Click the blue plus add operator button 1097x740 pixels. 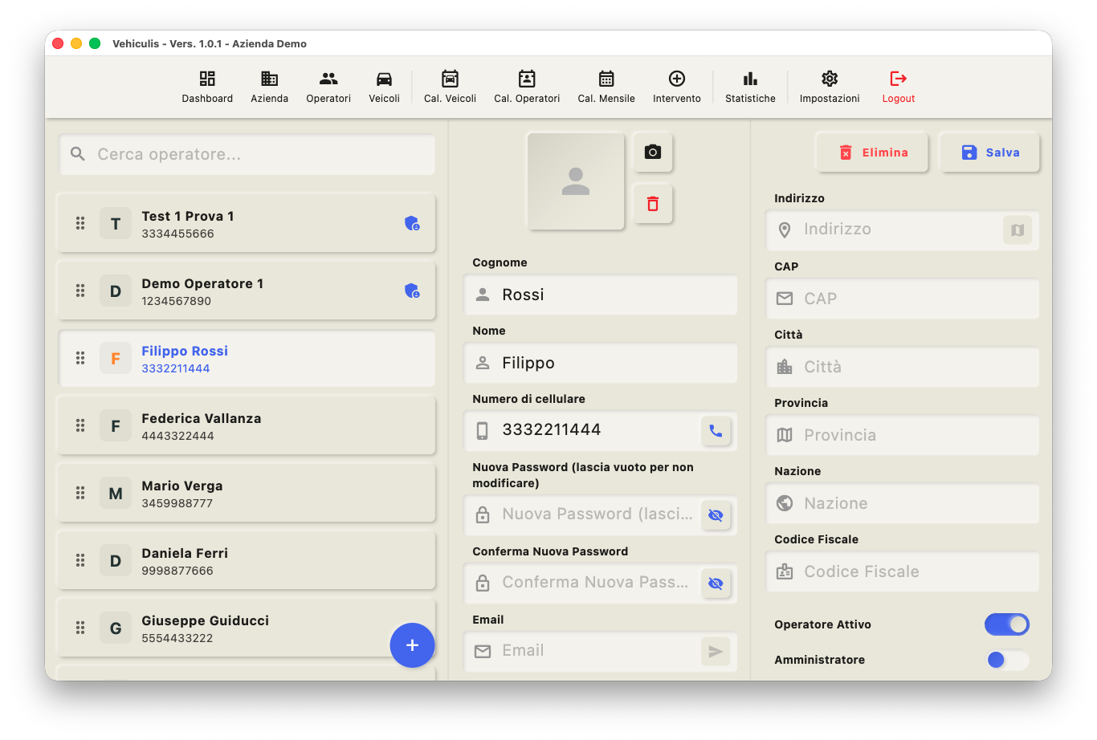(412, 645)
